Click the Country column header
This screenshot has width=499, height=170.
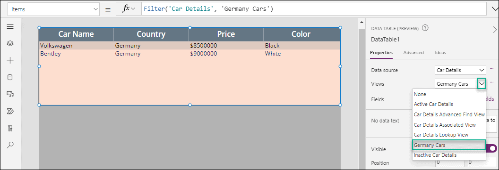pyautogui.click(x=151, y=34)
